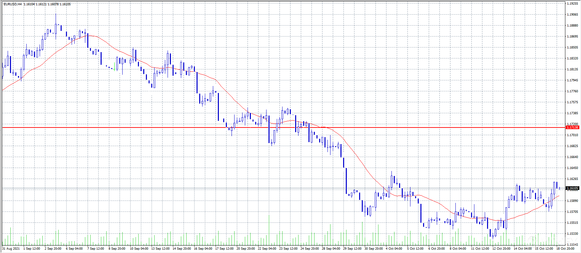The width and height of the screenshot is (581, 253).
Task: Click the 16 Sep 04:00 time label
Action: click(203, 249)
